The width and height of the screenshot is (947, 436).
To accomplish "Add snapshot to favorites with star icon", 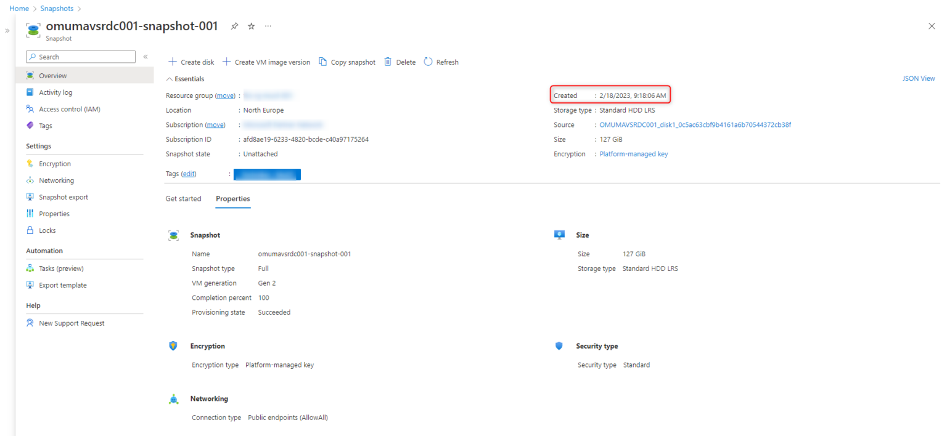I will [251, 26].
